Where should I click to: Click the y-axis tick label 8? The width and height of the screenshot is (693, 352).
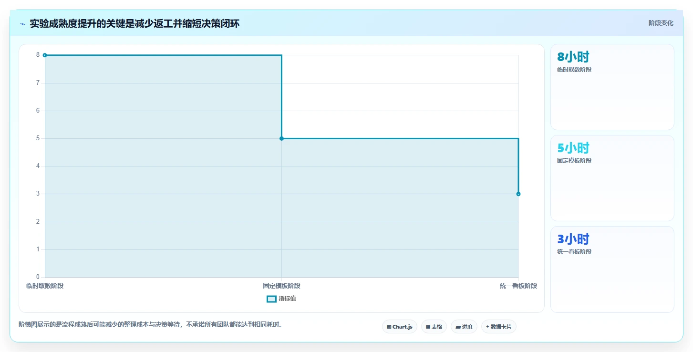click(38, 55)
